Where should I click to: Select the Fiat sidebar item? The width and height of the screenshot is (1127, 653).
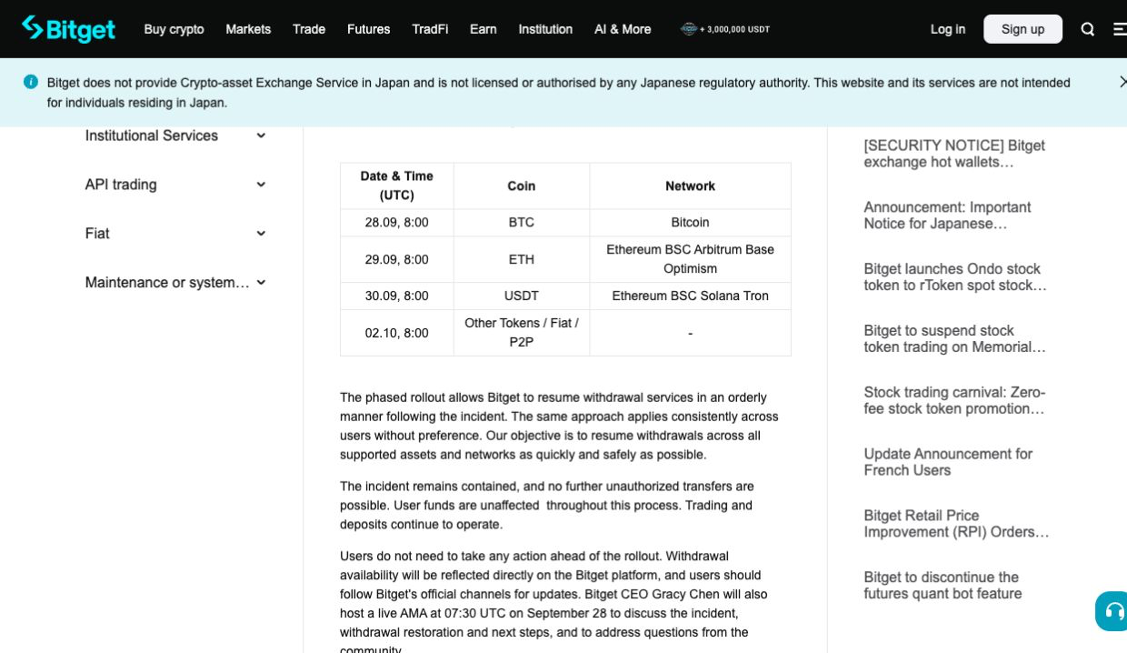(97, 234)
